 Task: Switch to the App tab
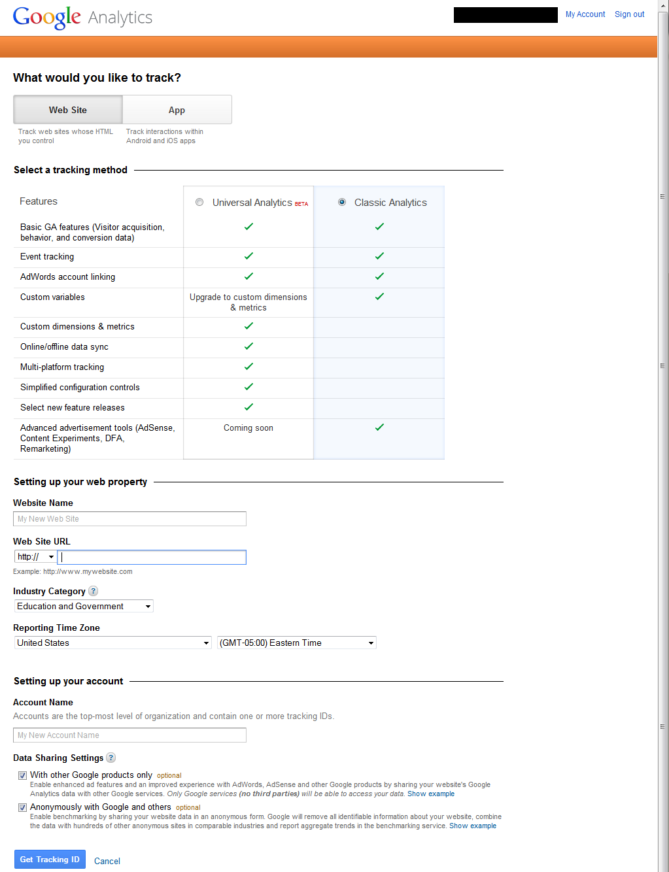(177, 110)
